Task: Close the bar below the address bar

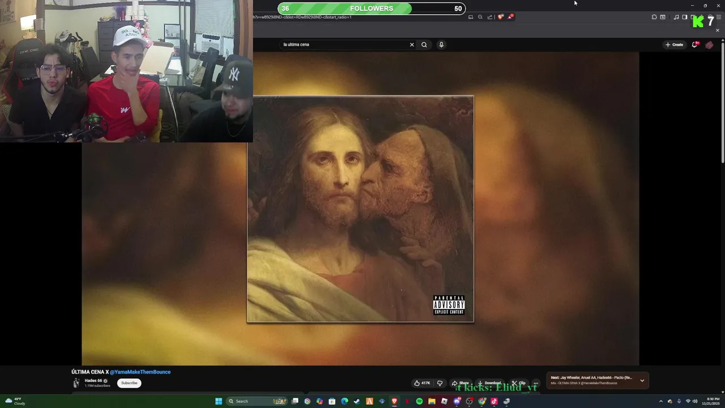Action: (x=718, y=30)
